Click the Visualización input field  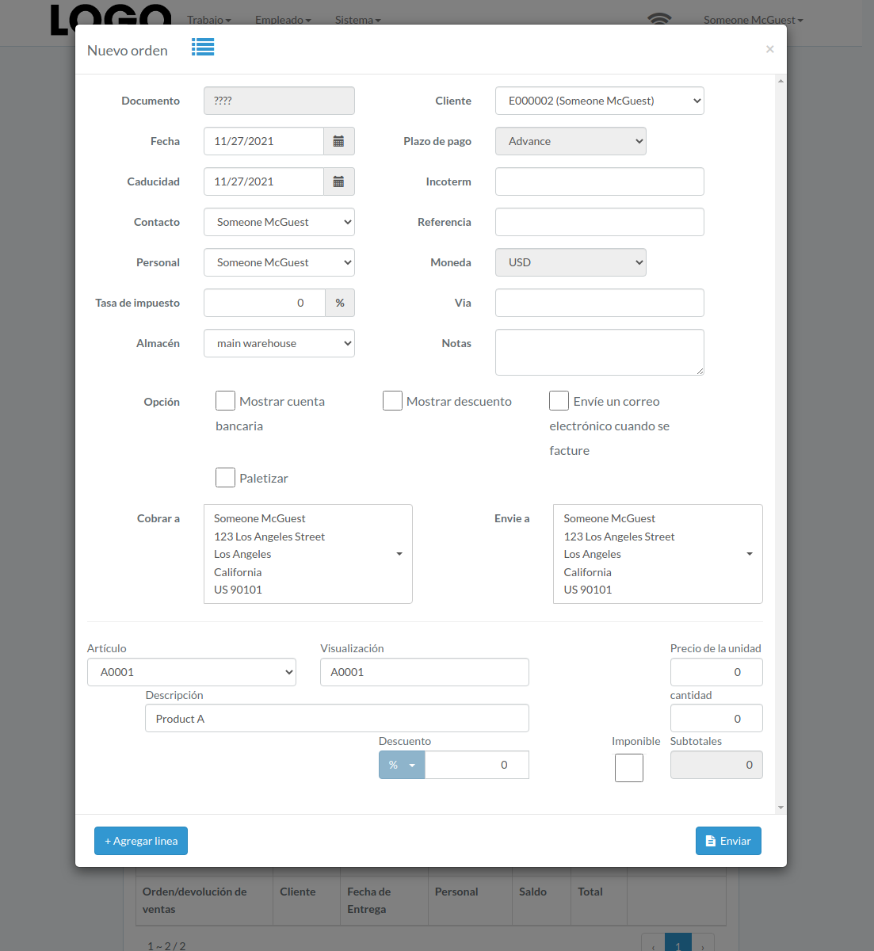click(425, 672)
